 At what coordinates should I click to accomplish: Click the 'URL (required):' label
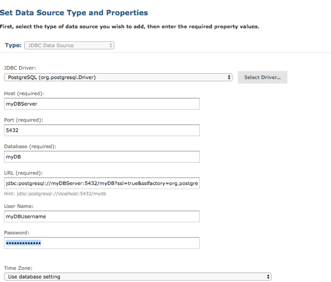pos(22,173)
